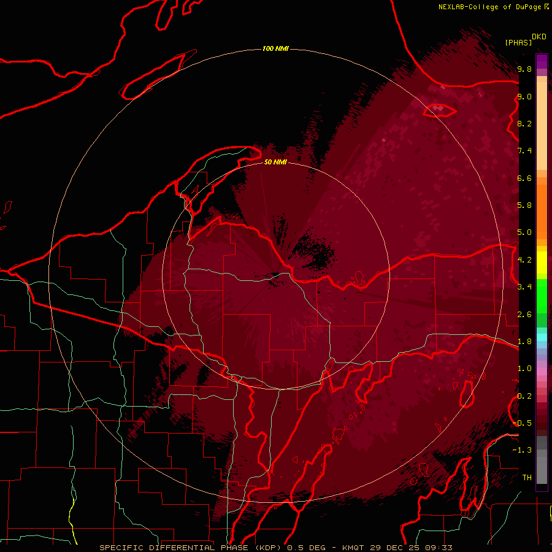Click the cyan segment of the color bar

pyautogui.click(x=542, y=337)
